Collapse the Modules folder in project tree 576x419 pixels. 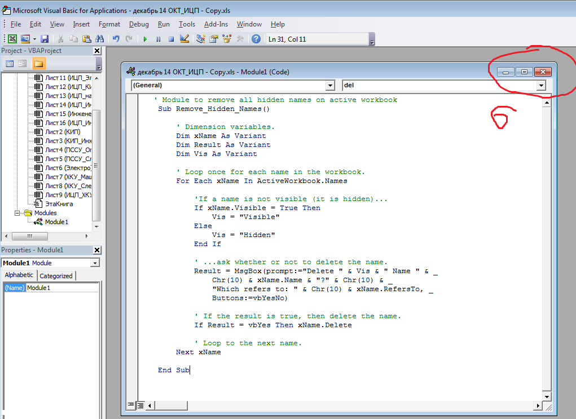coord(17,213)
